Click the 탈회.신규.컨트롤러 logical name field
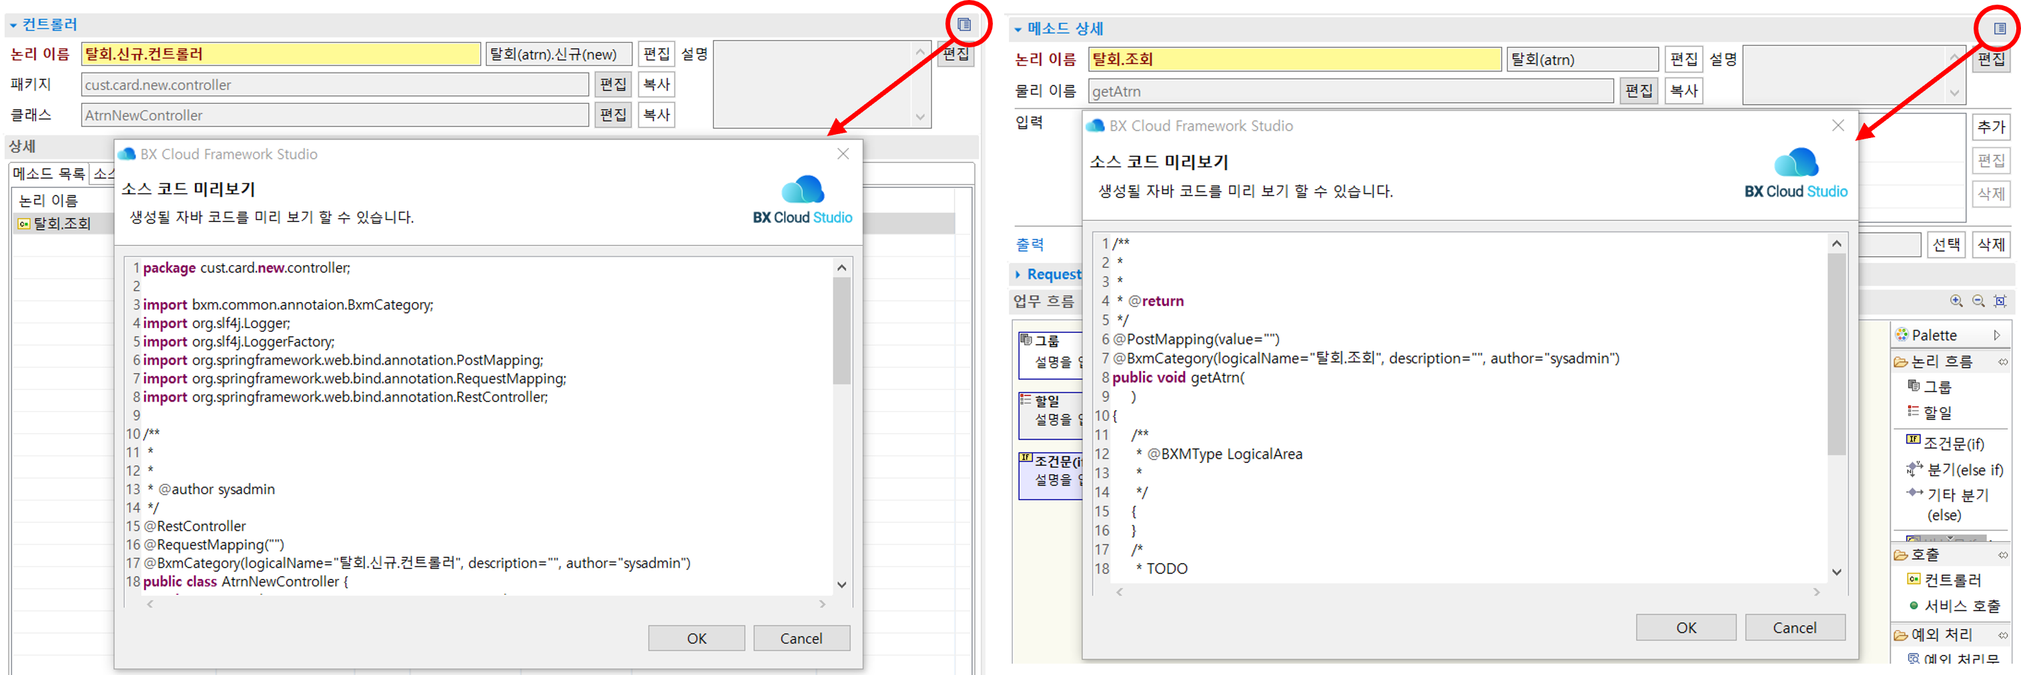The width and height of the screenshot is (2021, 675). [x=281, y=54]
